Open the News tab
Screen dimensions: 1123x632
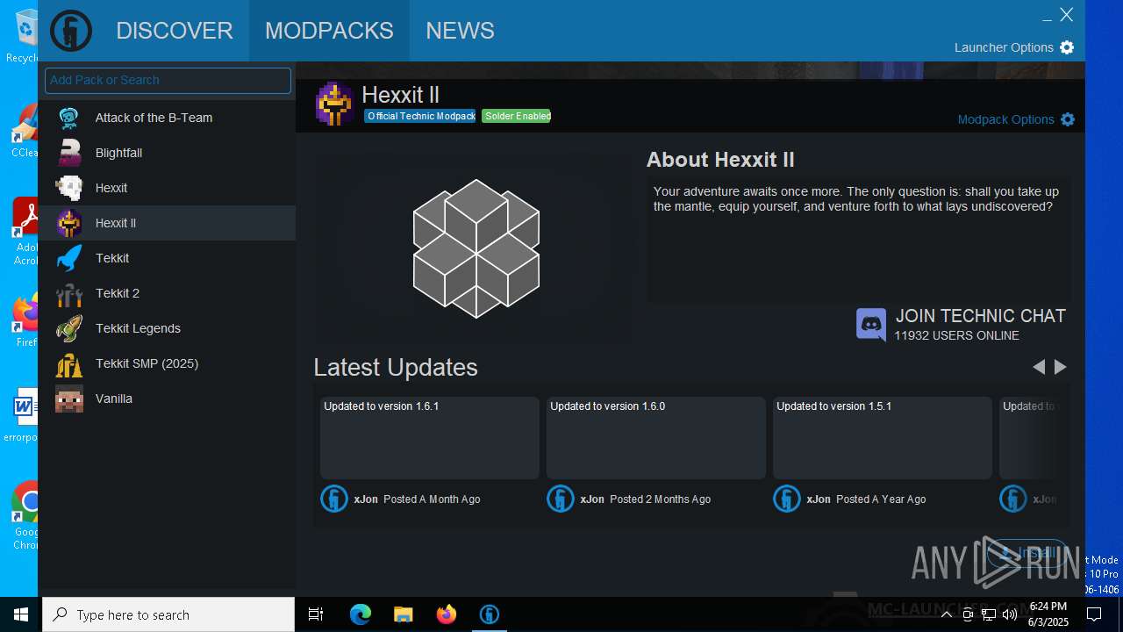coord(460,31)
